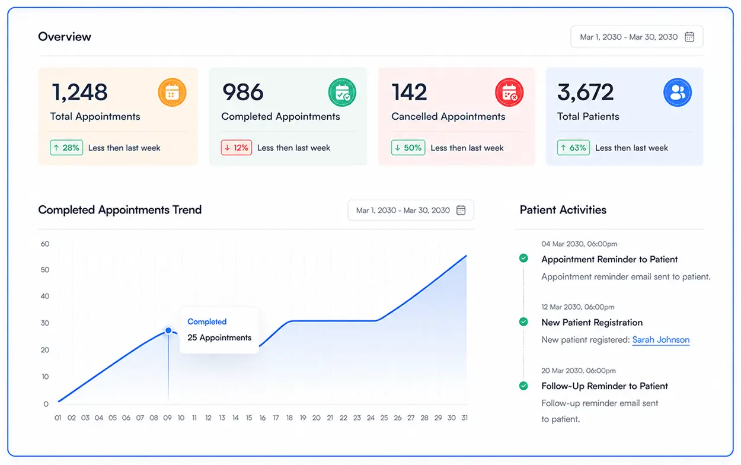Open the Overview date range picker
Screen dimensions: 741x465
coord(637,37)
